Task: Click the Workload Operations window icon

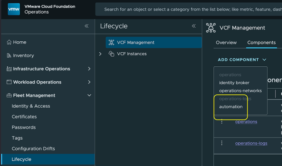Action: [9, 82]
